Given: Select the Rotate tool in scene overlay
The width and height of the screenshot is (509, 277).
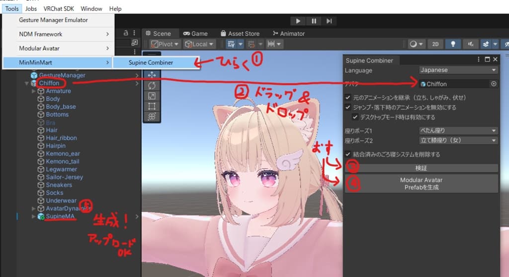Looking at the screenshot, I should pos(152,85).
